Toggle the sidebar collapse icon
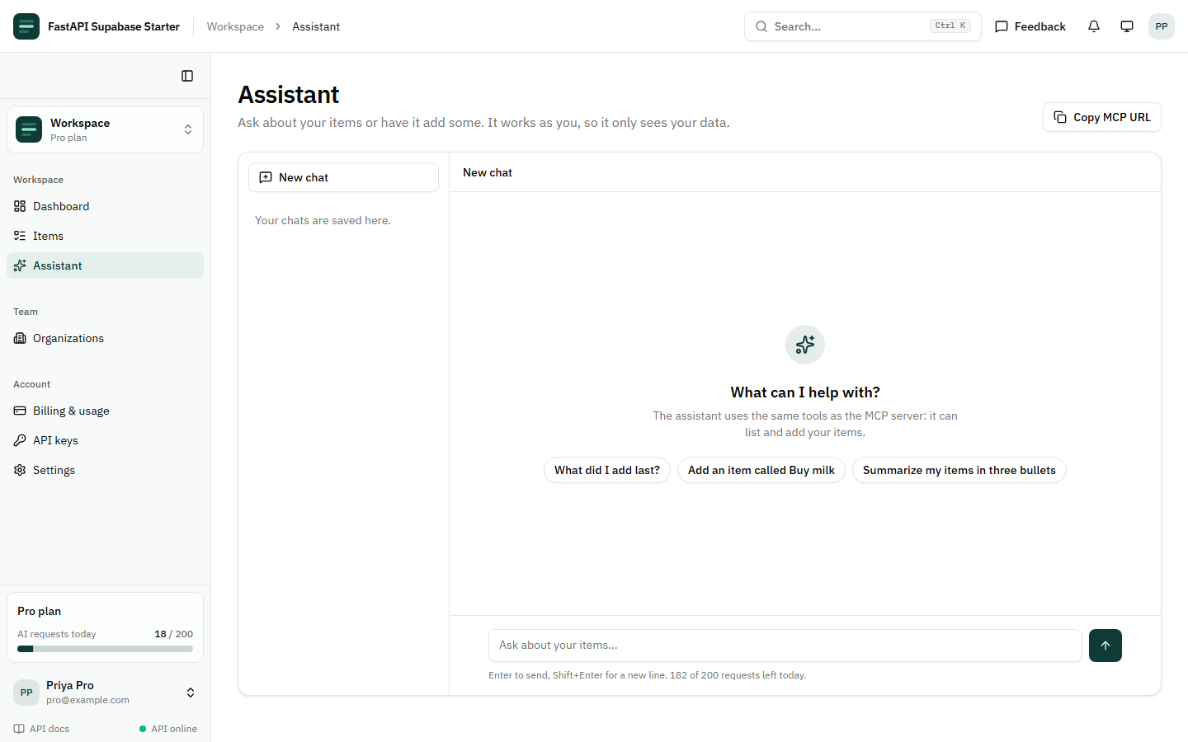This screenshot has height=742, width=1188. coord(187,76)
